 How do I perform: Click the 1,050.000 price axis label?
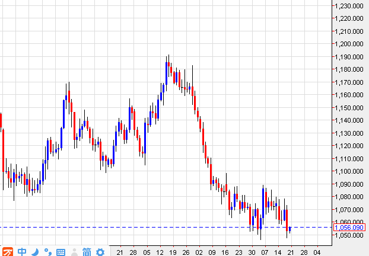[349, 235]
